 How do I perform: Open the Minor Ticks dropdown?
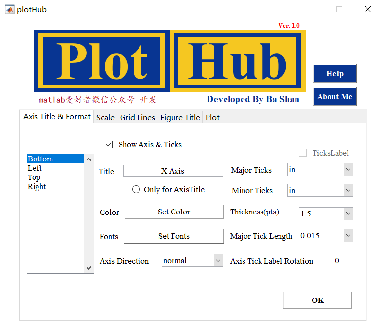coord(320,190)
